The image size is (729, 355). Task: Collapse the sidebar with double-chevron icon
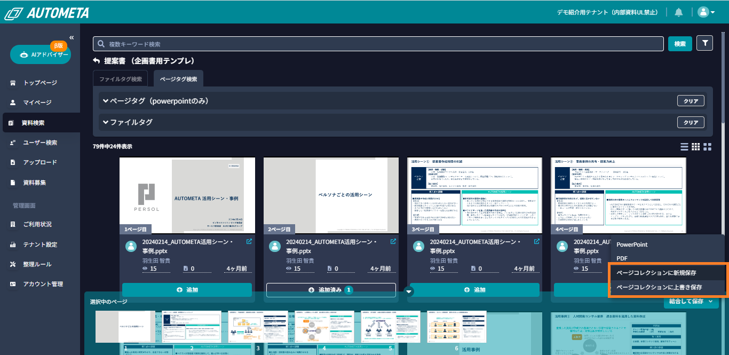(72, 37)
